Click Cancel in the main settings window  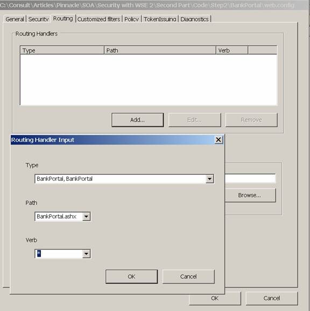[272, 298]
